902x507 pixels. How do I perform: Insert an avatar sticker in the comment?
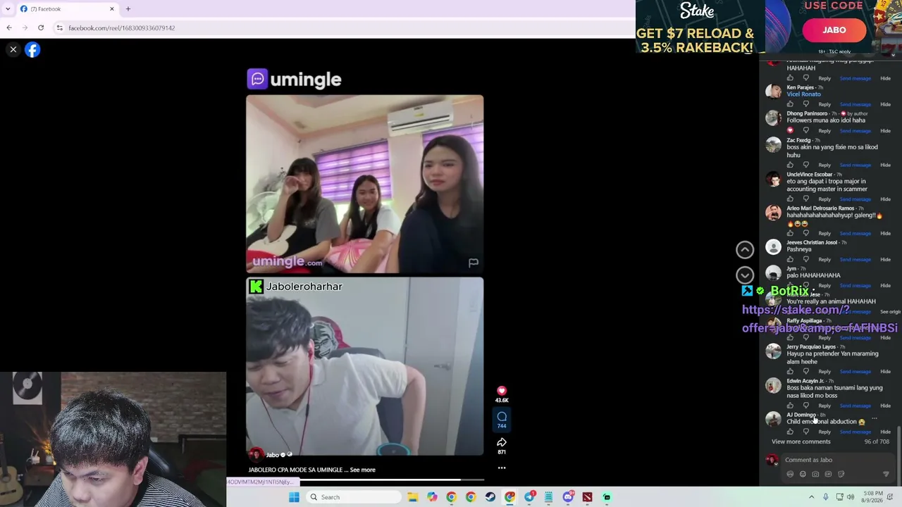pos(790,474)
